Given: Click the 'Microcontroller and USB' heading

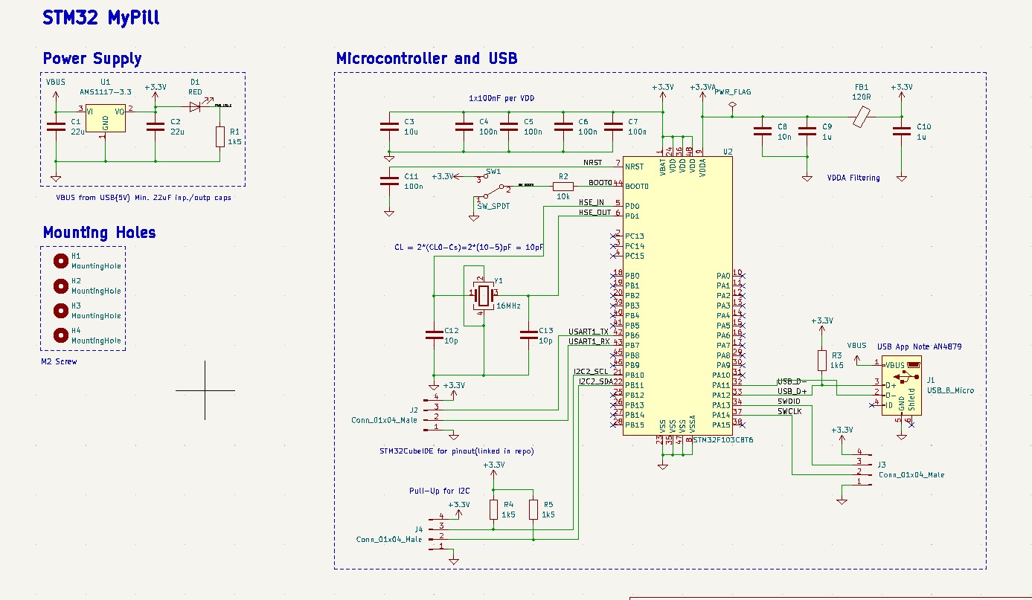Looking at the screenshot, I should pyautogui.click(x=427, y=59).
